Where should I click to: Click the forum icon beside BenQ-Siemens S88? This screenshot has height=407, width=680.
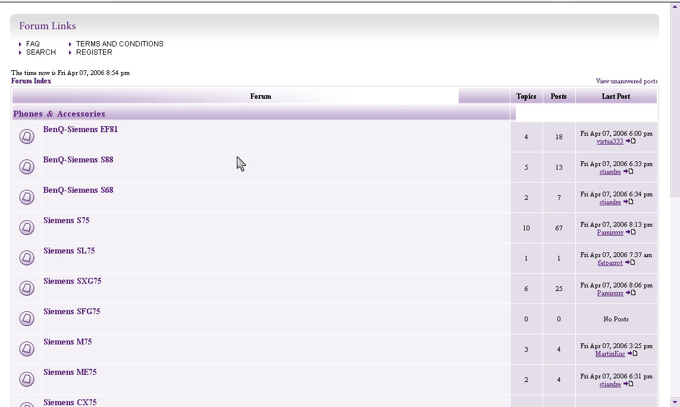(x=27, y=167)
